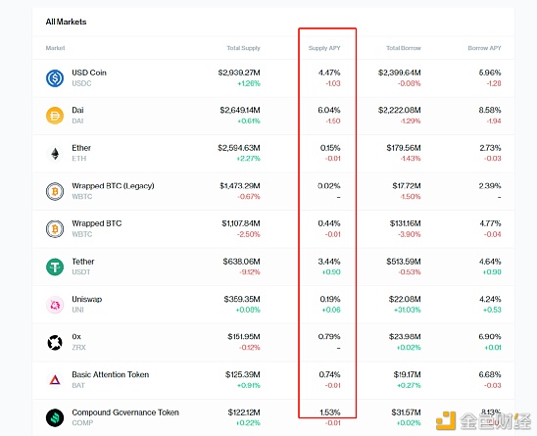Click USD Coin borrow APY 5.96%
The image size is (537, 436).
click(x=490, y=73)
